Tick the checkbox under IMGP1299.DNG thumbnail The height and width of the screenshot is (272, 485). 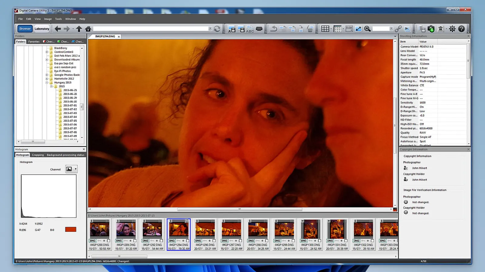(293, 241)
